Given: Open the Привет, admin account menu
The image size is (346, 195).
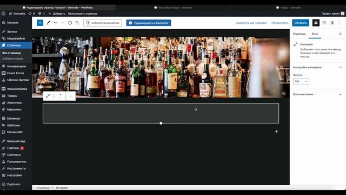Looking at the screenshot, I should (x=332, y=14).
